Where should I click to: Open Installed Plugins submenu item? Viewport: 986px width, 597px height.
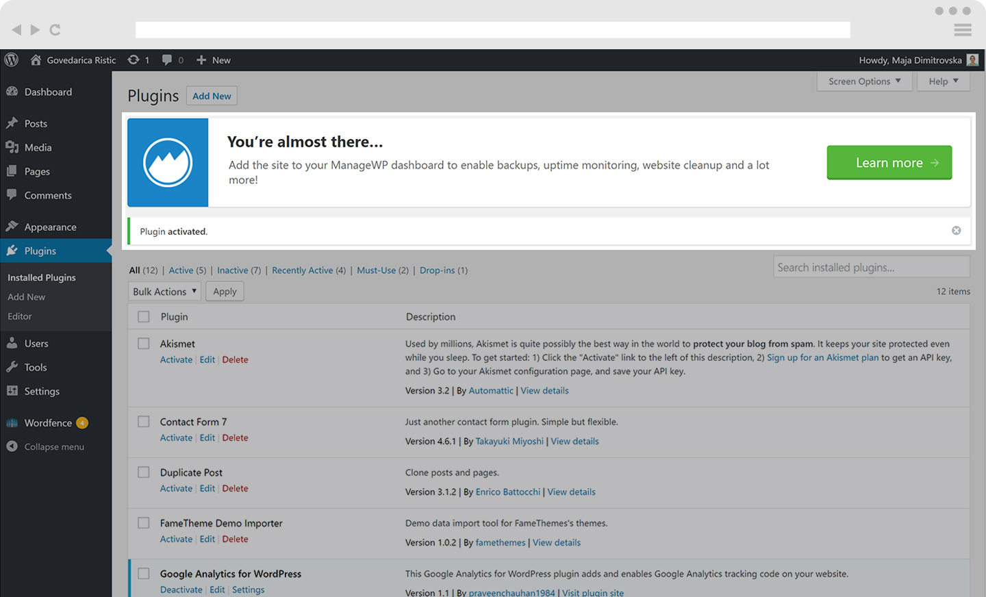tap(42, 277)
